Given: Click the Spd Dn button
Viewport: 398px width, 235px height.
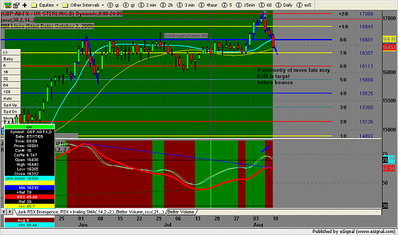Looking at the screenshot, I should (x=11, y=111).
